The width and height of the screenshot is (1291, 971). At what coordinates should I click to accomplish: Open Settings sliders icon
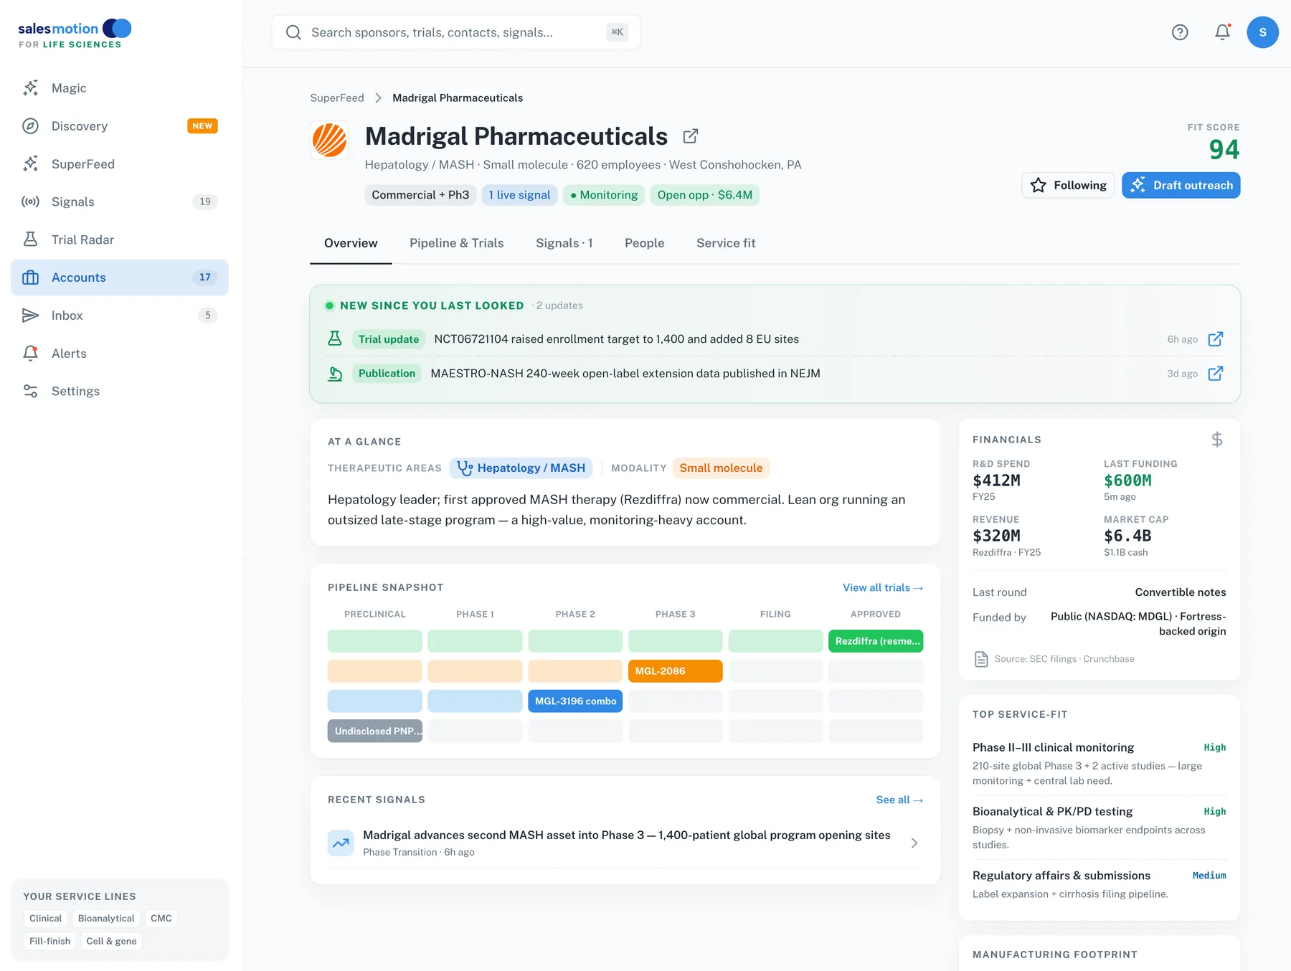point(30,392)
